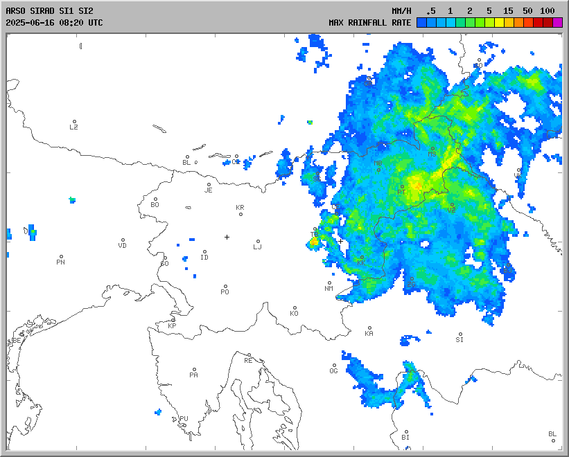
Task: Click the black cross radar site marker
Action: (227, 237)
